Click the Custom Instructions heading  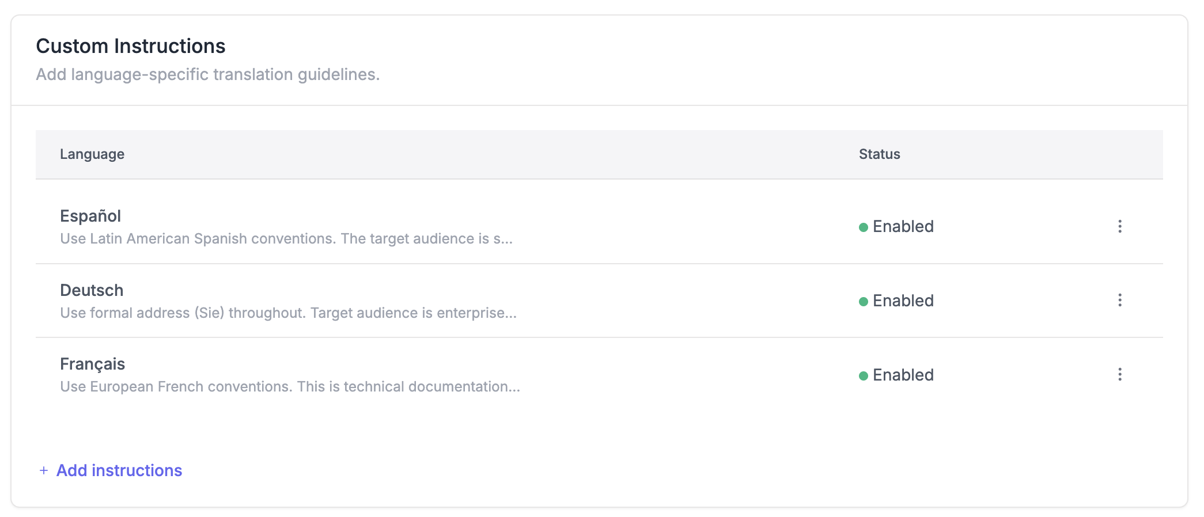click(131, 46)
